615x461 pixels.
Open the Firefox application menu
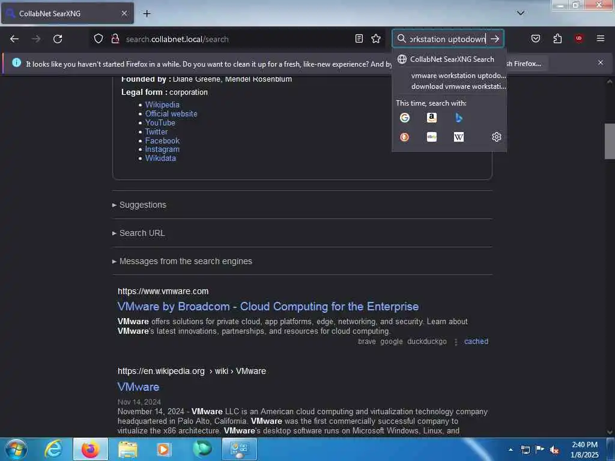click(601, 38)
